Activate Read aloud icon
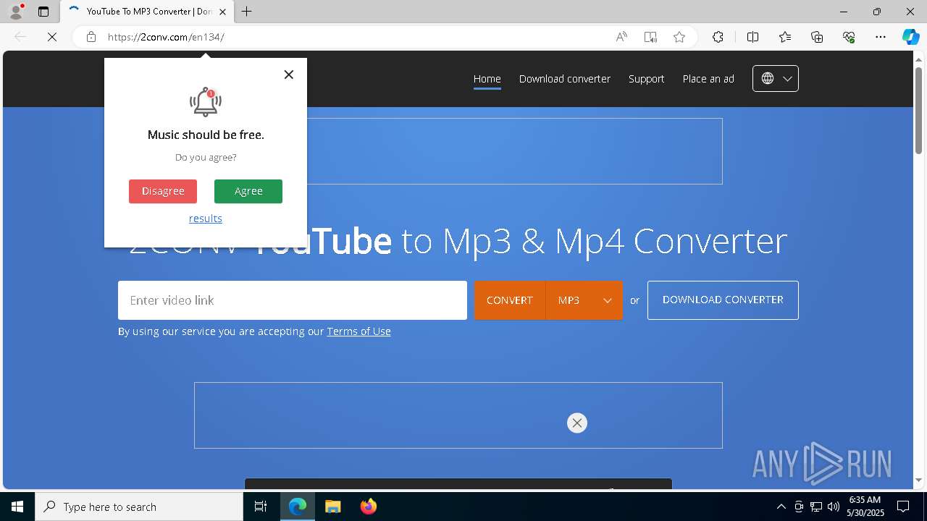This screenshot has width=927, height=521. (621, 37)
